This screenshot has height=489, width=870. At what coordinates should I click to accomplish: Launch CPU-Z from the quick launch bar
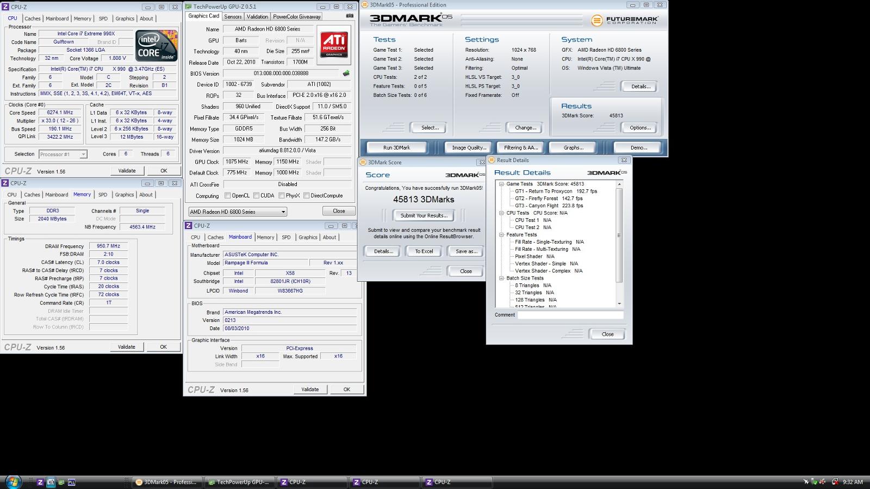pos(40,482)
